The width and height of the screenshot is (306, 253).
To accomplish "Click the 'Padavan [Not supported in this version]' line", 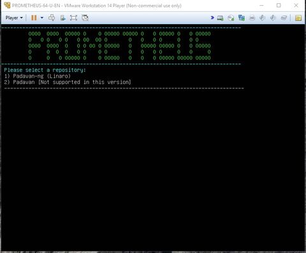I will tap(68, 82).
